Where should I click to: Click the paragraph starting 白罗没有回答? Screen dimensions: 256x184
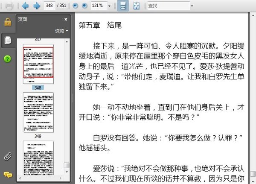pyautogui.click(x=160, y=143)
